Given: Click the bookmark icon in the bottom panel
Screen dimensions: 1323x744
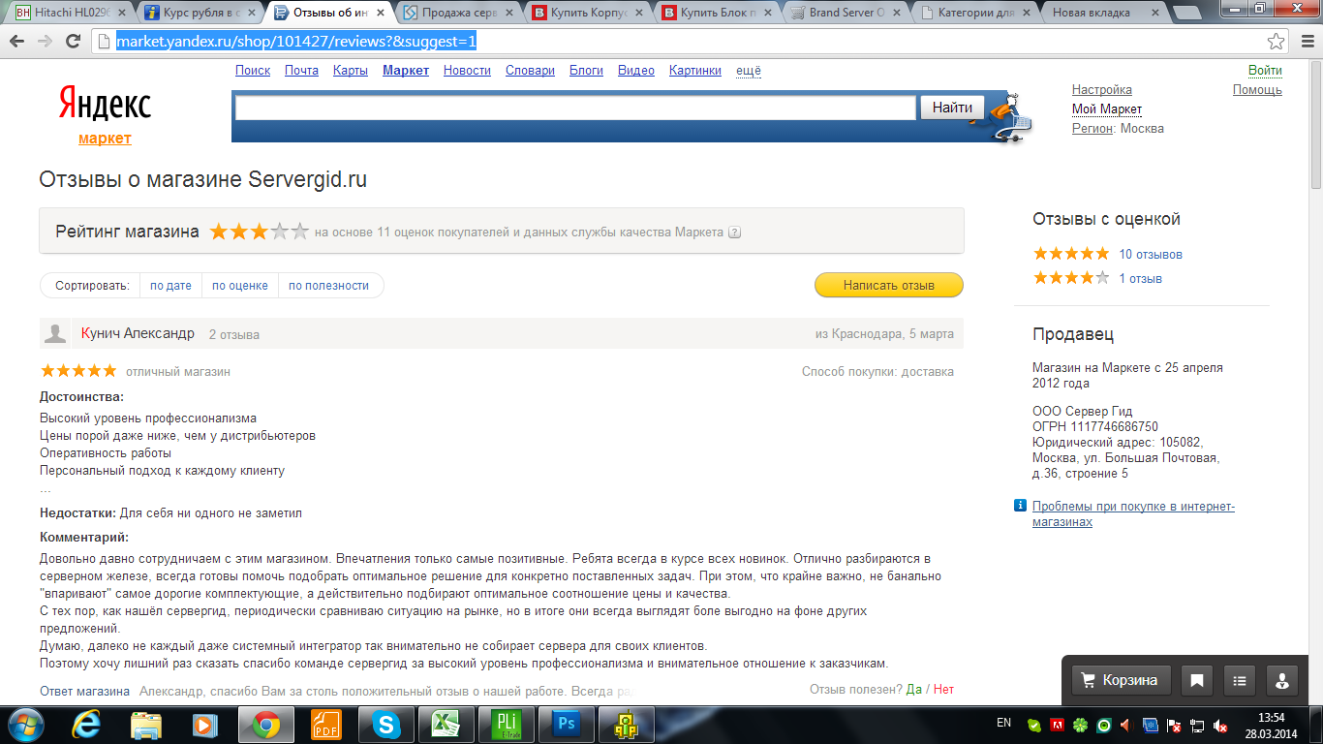Looking at the screenshot, I should pyautogui.click(x=1197, y=680).
